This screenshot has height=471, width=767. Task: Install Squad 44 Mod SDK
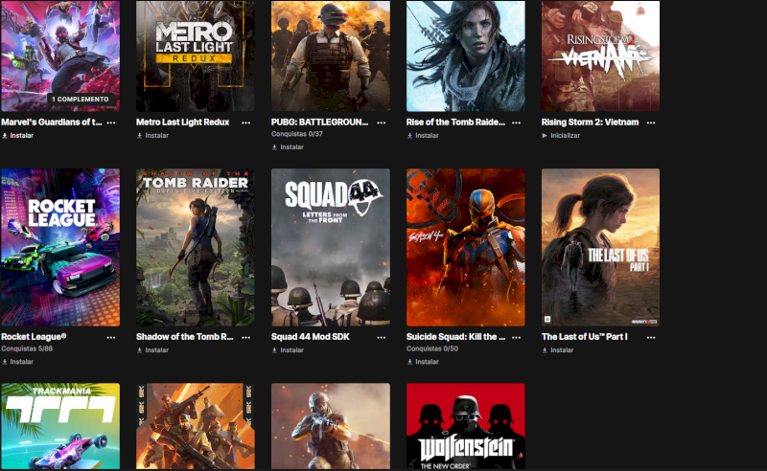coord(288,349)
